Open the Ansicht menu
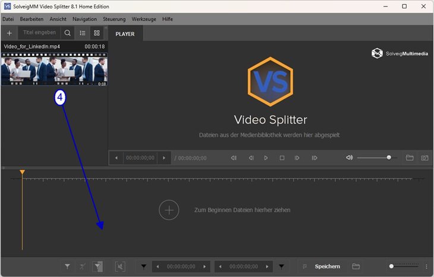This screenshot has width=434, height=277. 58,19
